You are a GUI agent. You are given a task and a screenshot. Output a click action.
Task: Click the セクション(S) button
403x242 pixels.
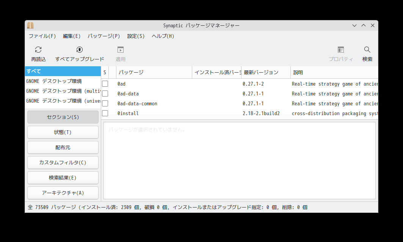click(63, 117)
